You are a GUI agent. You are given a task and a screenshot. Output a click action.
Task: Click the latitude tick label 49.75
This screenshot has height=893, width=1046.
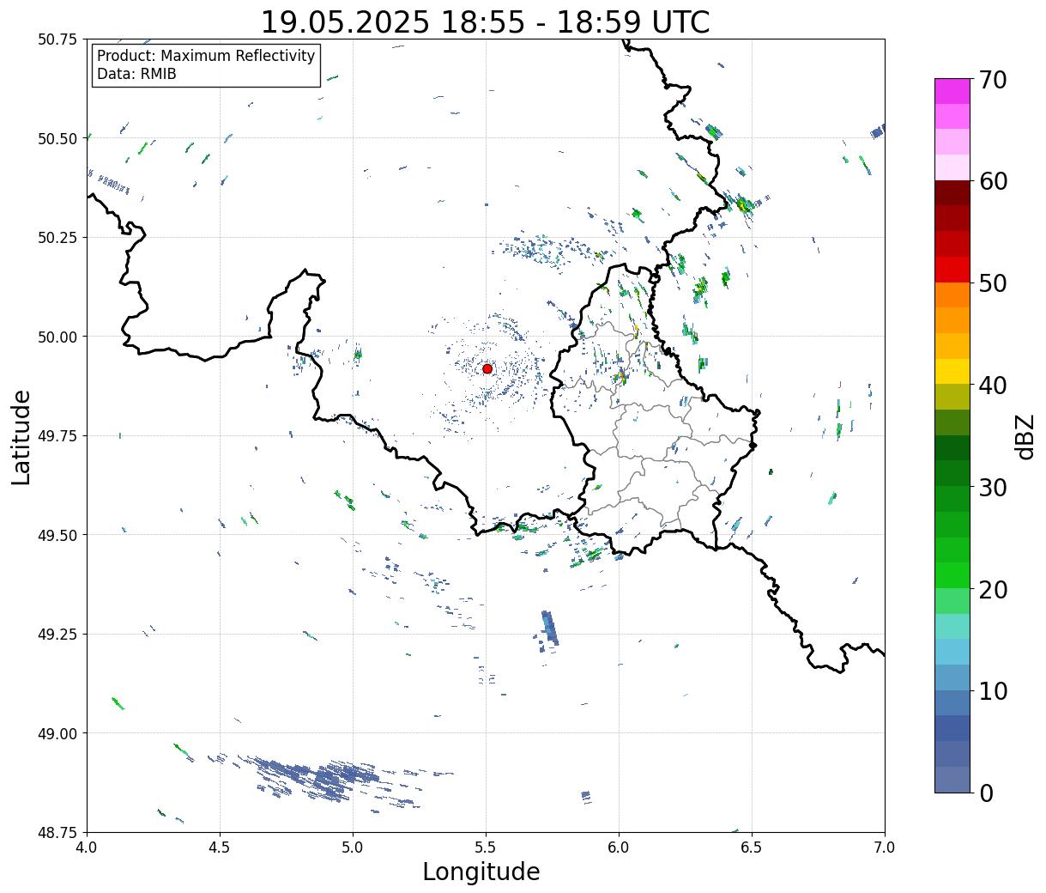57,436
